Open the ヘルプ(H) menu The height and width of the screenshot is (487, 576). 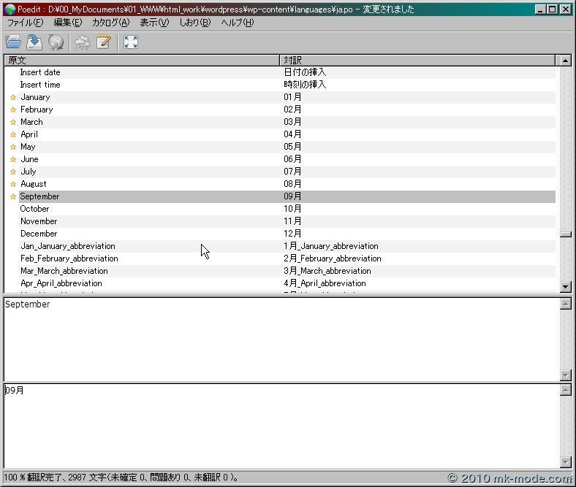click(x=238, y=23)
